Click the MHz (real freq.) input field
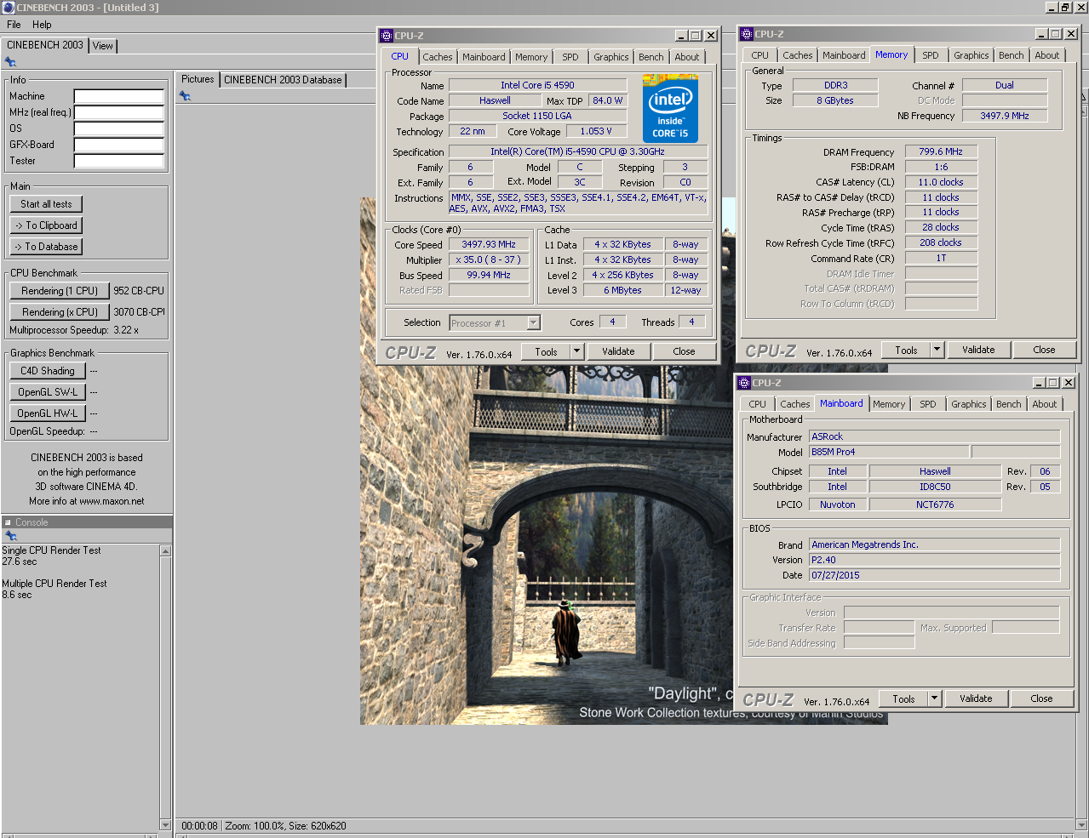Image resolution: width=1089 pixels, height=838 pixels. [119, 112]
